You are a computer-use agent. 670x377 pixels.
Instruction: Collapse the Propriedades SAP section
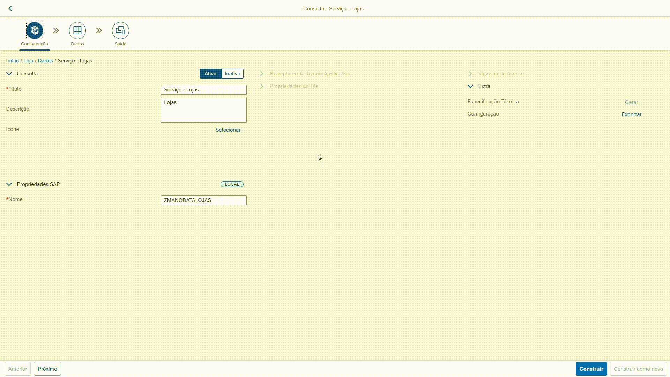point(9,184)
